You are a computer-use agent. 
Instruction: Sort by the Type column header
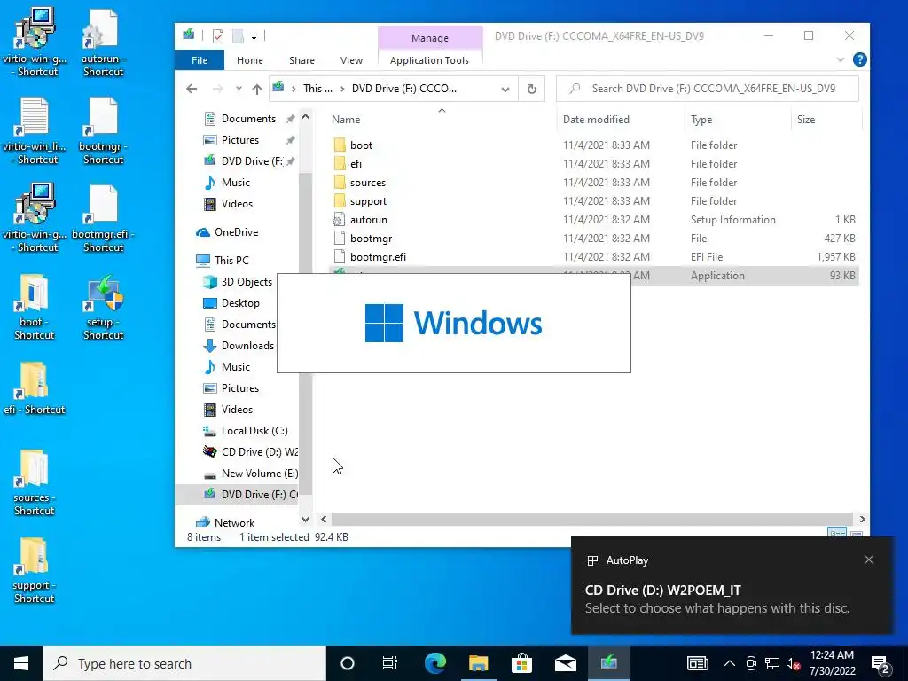tap(737, 120)
